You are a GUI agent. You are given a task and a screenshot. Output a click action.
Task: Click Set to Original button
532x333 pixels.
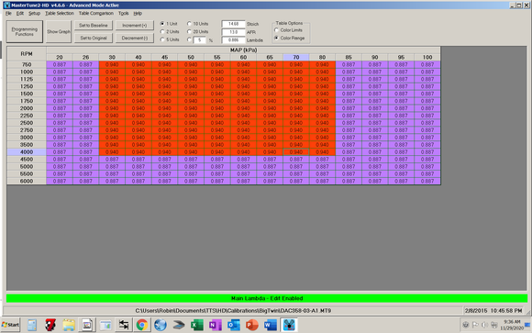pyautogui.click(x=94, y=38)
